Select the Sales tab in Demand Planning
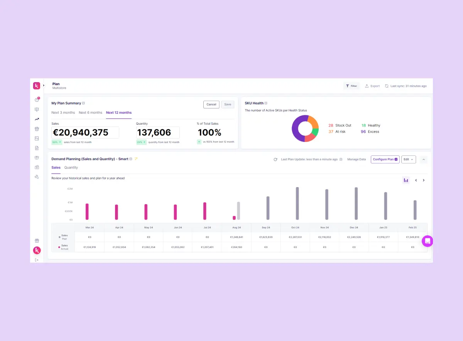Image resolution: width=463 pixels, height=341 pixels. click(x=56, y=167)
